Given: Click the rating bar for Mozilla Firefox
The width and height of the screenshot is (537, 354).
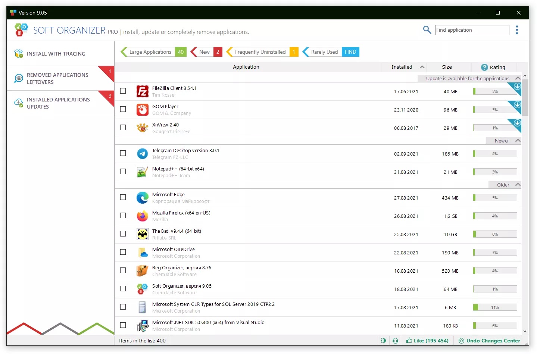Looking at the screenshot, I should pyautogui.click(x=495, y=216).
